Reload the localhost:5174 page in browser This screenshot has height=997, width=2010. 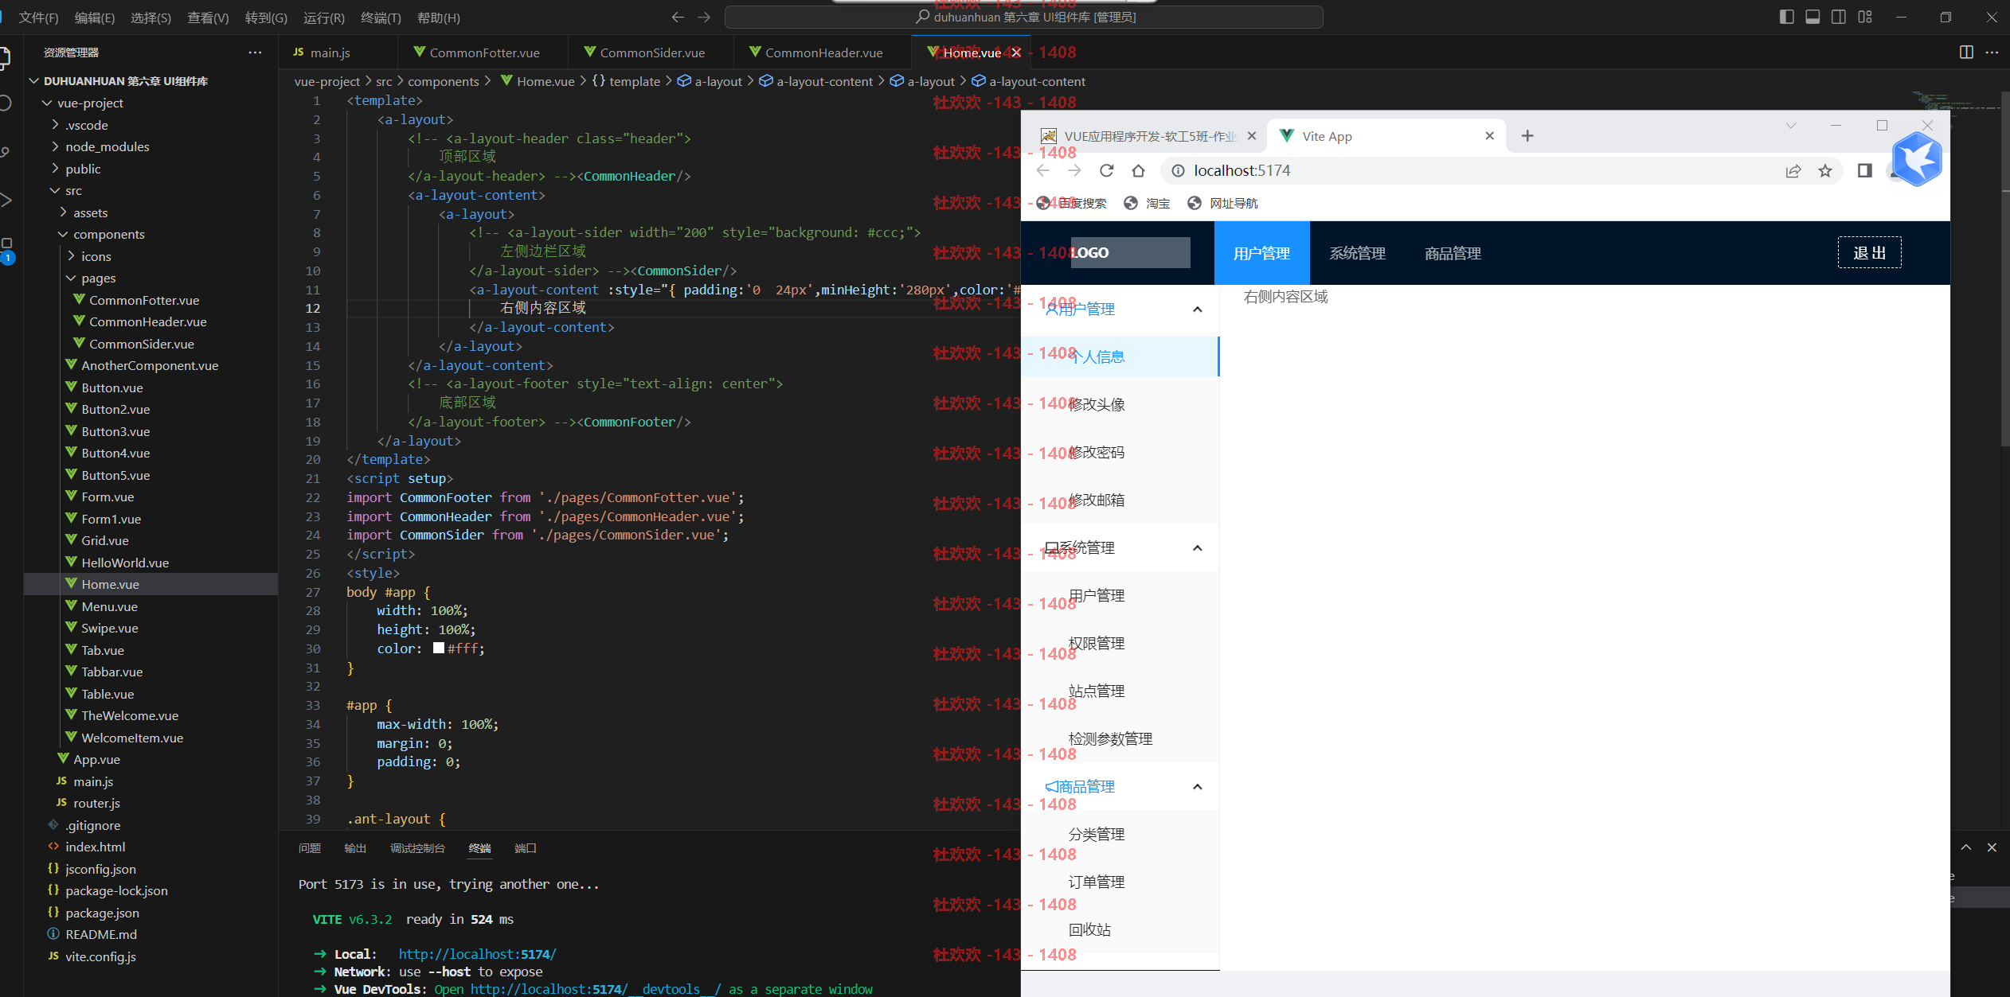tap(1106, 170)
